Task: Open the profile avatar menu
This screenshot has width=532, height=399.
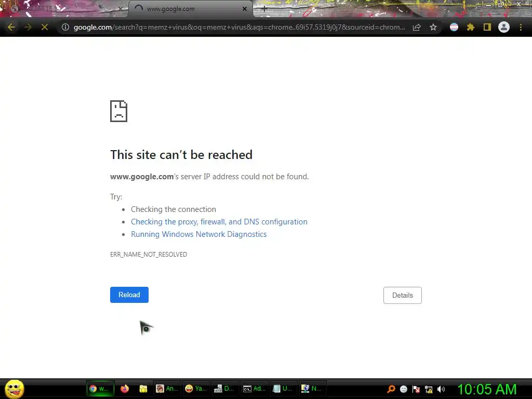Action: [x=504, y=27]
